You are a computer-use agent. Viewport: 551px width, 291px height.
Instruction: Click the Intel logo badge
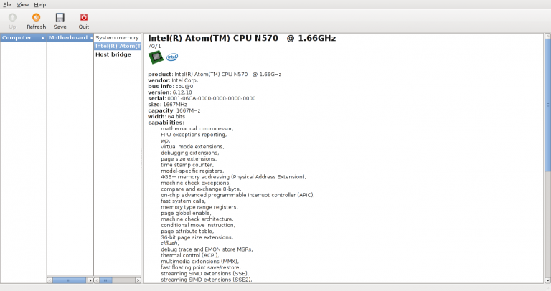172,57
